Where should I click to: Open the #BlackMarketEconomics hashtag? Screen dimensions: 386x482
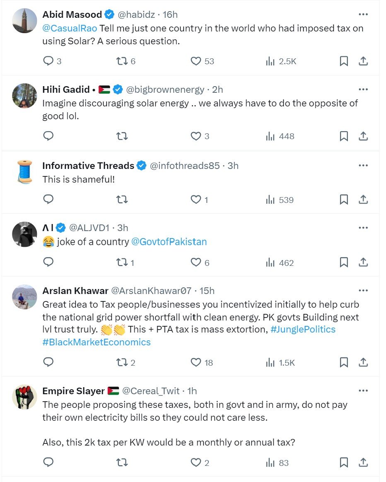click(x=96, y=342)
